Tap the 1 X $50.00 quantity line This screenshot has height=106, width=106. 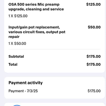[17, 43]
